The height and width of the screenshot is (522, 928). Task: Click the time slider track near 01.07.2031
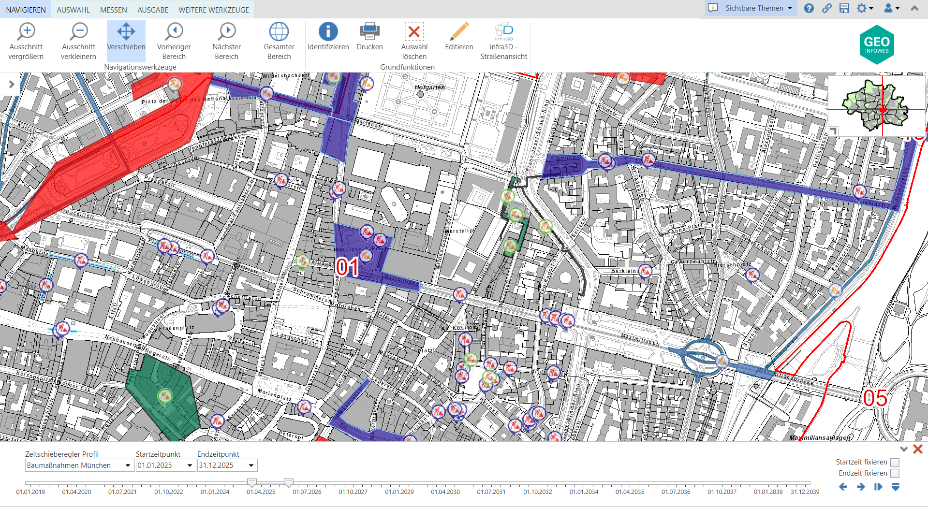pos(491,483)
